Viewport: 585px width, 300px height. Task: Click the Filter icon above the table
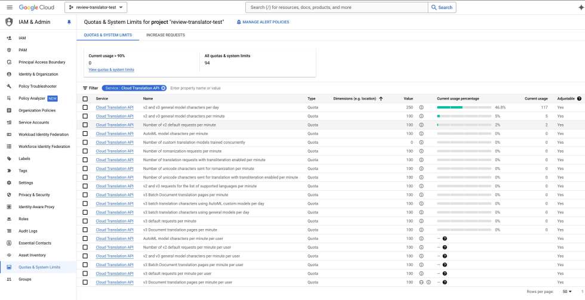tap(85, 88)
